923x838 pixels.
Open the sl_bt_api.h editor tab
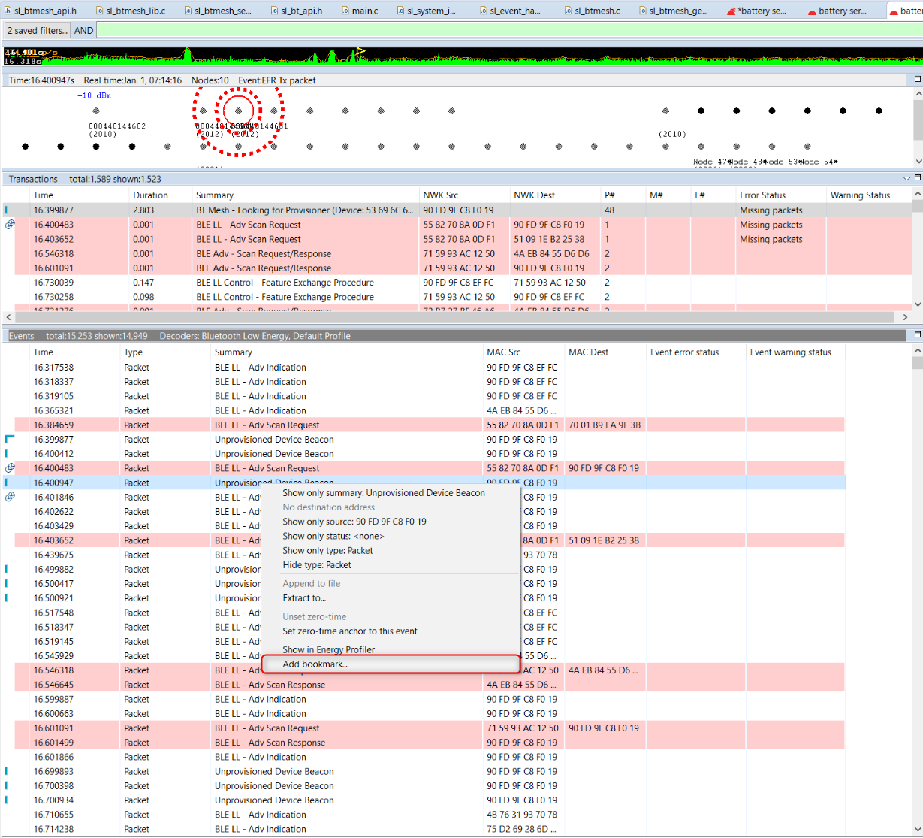click(300, 11)
